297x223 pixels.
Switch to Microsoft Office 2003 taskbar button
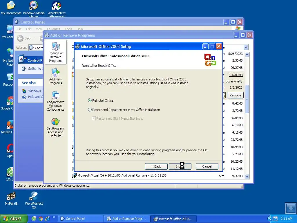[x=173, y=219]
